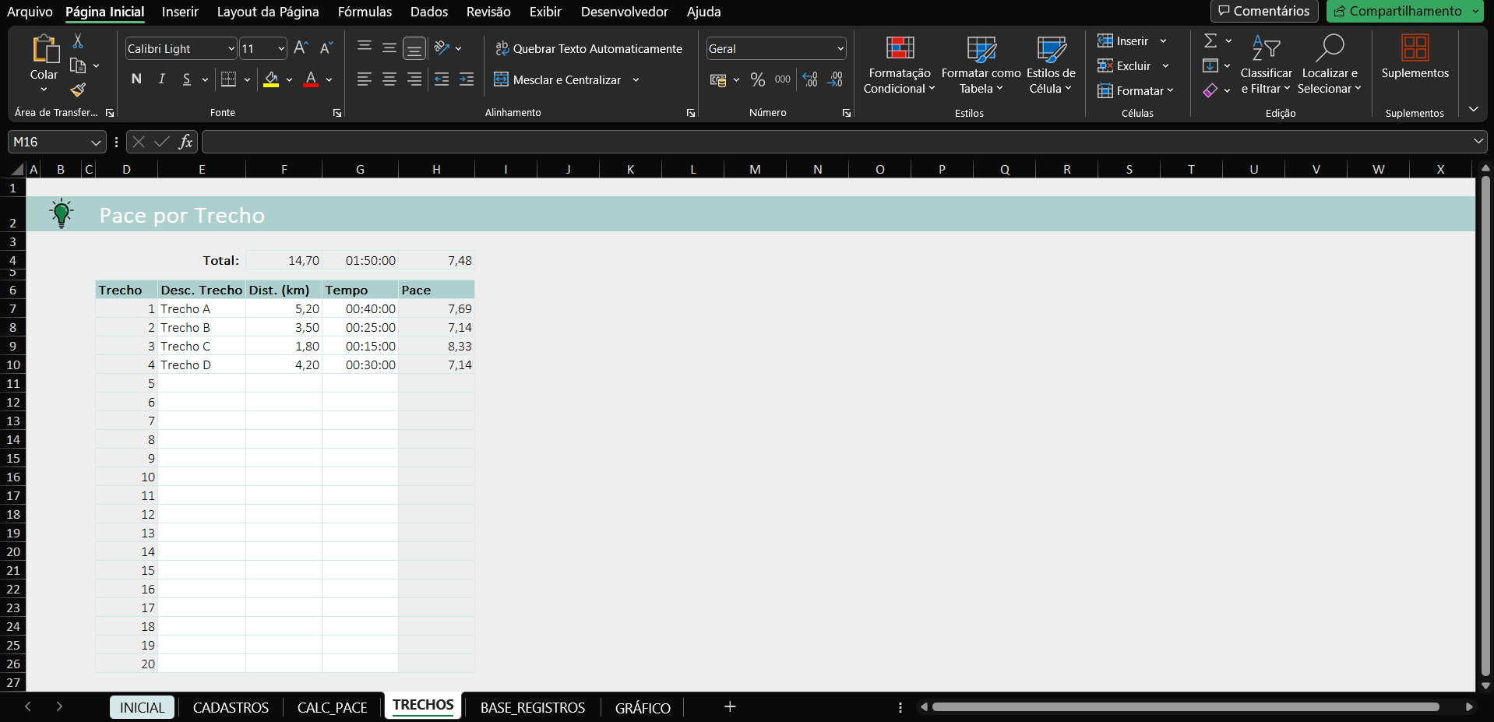This screenshot has height=722, width=1494.
Task: Apply center alignment to the cell
Action: point(389,79)
